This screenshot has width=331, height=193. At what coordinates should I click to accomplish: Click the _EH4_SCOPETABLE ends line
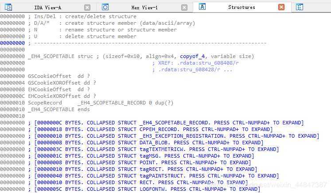pyautogui.click(x=58, y=109)
